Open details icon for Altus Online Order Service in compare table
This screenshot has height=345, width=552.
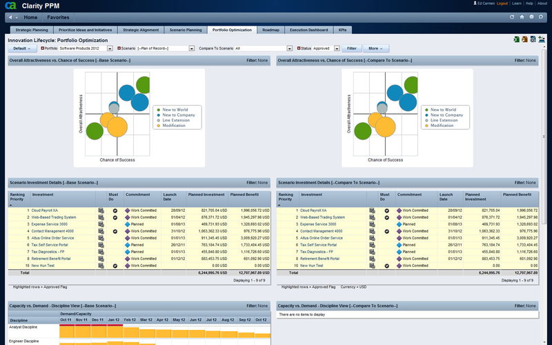click(x=372, y=238)
